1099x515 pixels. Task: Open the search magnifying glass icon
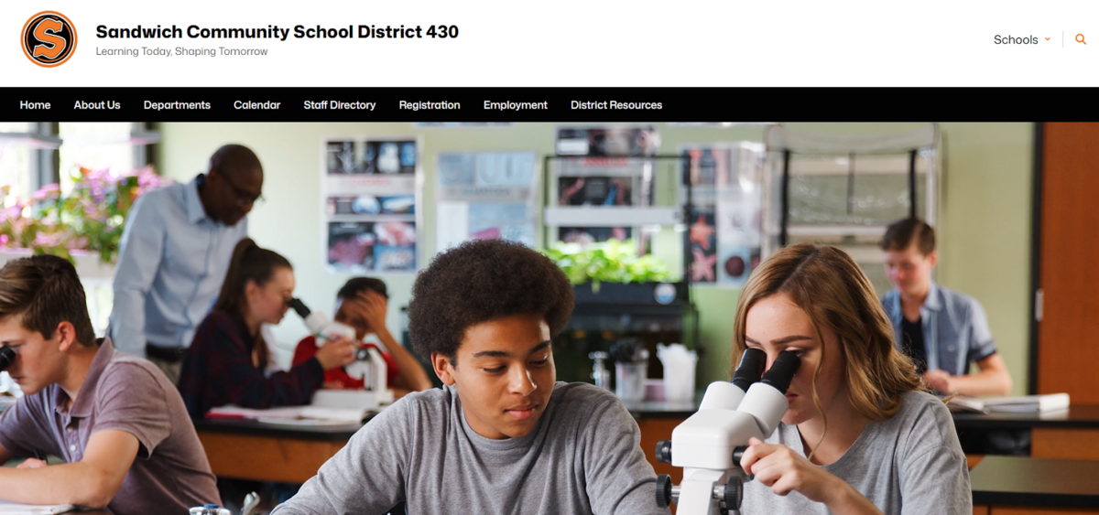[1081, 39]
